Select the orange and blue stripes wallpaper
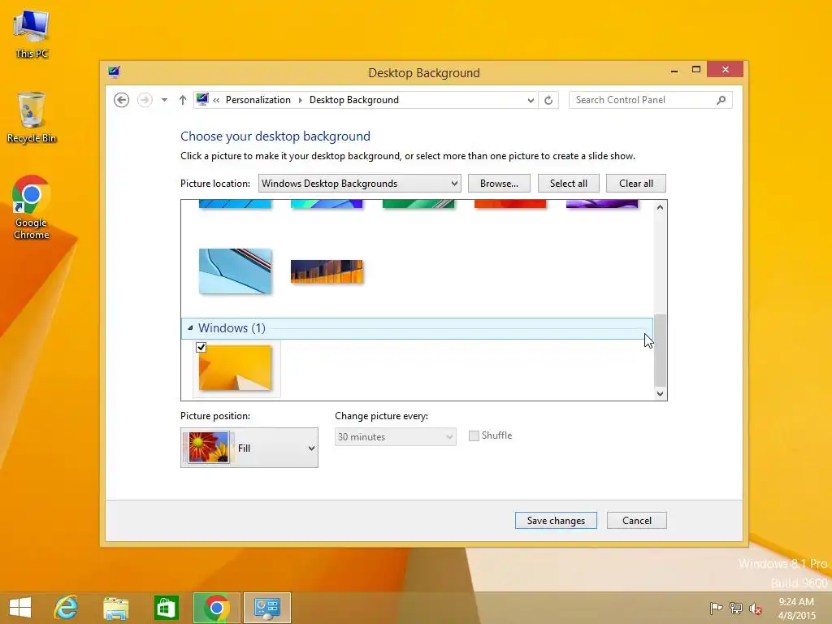Viewport: 832px width, 624px height. [x=327, y=271]
